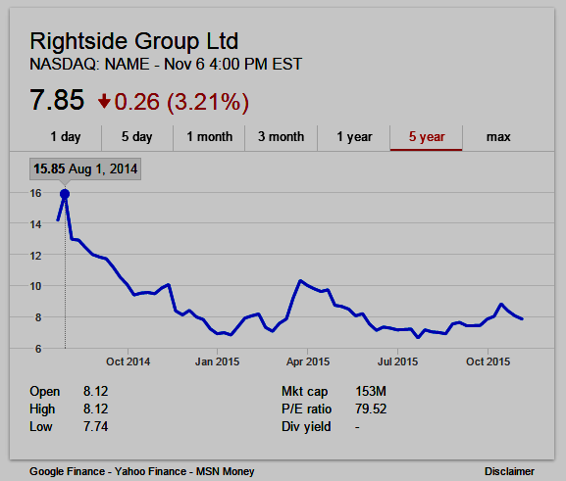Viewport: 566px width, 481px height.
Task: Click the 10 y-axis label
Action: tap(35, 287)
